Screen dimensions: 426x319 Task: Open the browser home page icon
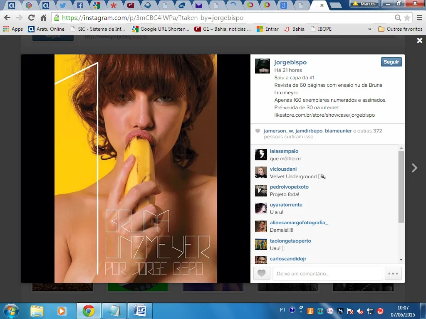coord(43,17)
